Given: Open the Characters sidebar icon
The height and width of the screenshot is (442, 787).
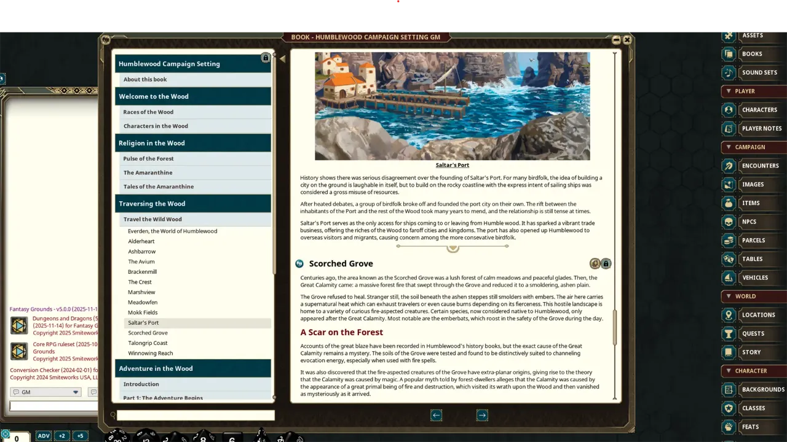Looking at the screenshot, I should pos(729,110).
